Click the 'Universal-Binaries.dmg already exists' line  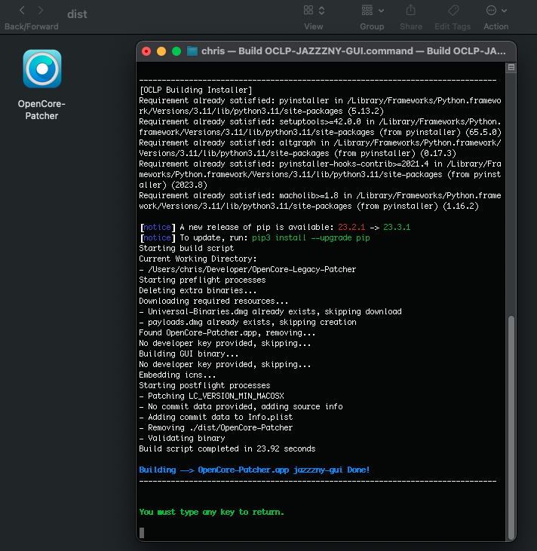click(x=271, y=312)
